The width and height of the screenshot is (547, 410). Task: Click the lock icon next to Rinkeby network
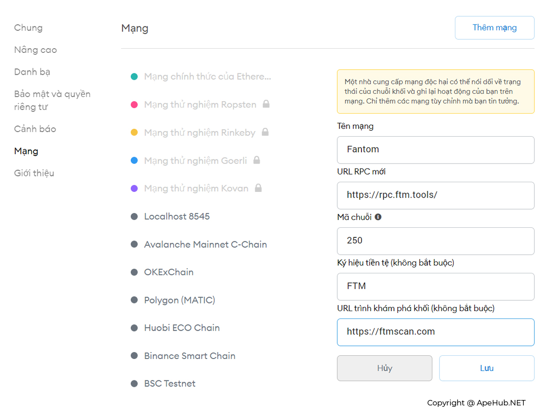[265, 132]
